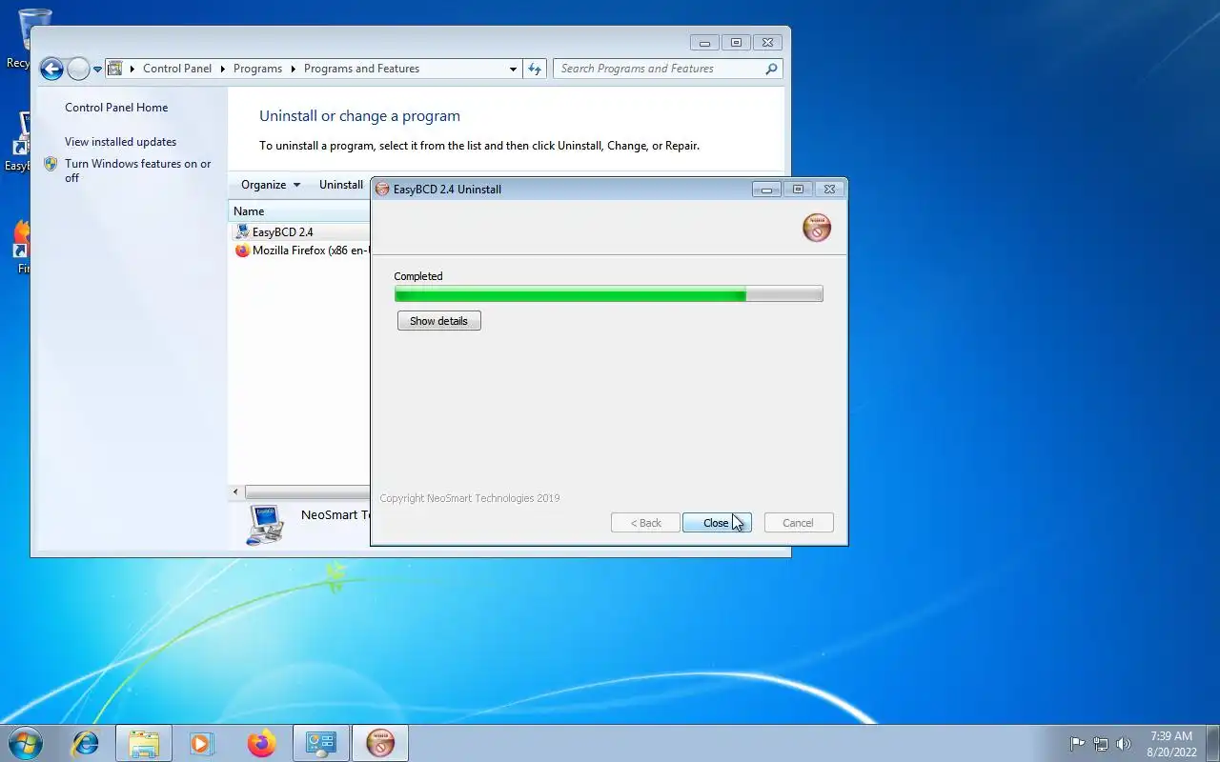Image resolution: width=1220 pixels, height=762 pixels.
Task: Open the recent pages dropdown arrow
Action: click(x=97, y=70)
